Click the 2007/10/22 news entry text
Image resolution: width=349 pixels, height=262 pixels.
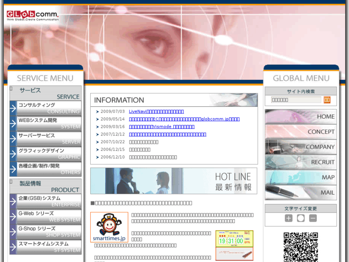point(144,142)
